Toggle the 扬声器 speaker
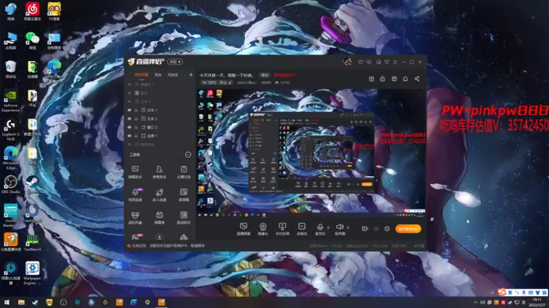The image size is (549, 308). pos(340,229)
